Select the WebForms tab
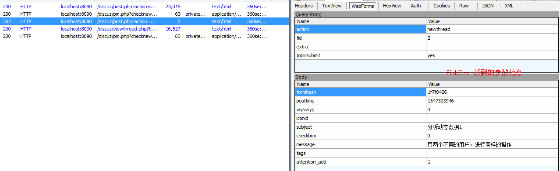560x171 pixels. [362, 6]
